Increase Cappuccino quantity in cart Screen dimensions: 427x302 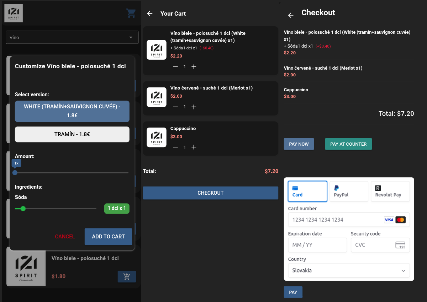coord(194,147)
